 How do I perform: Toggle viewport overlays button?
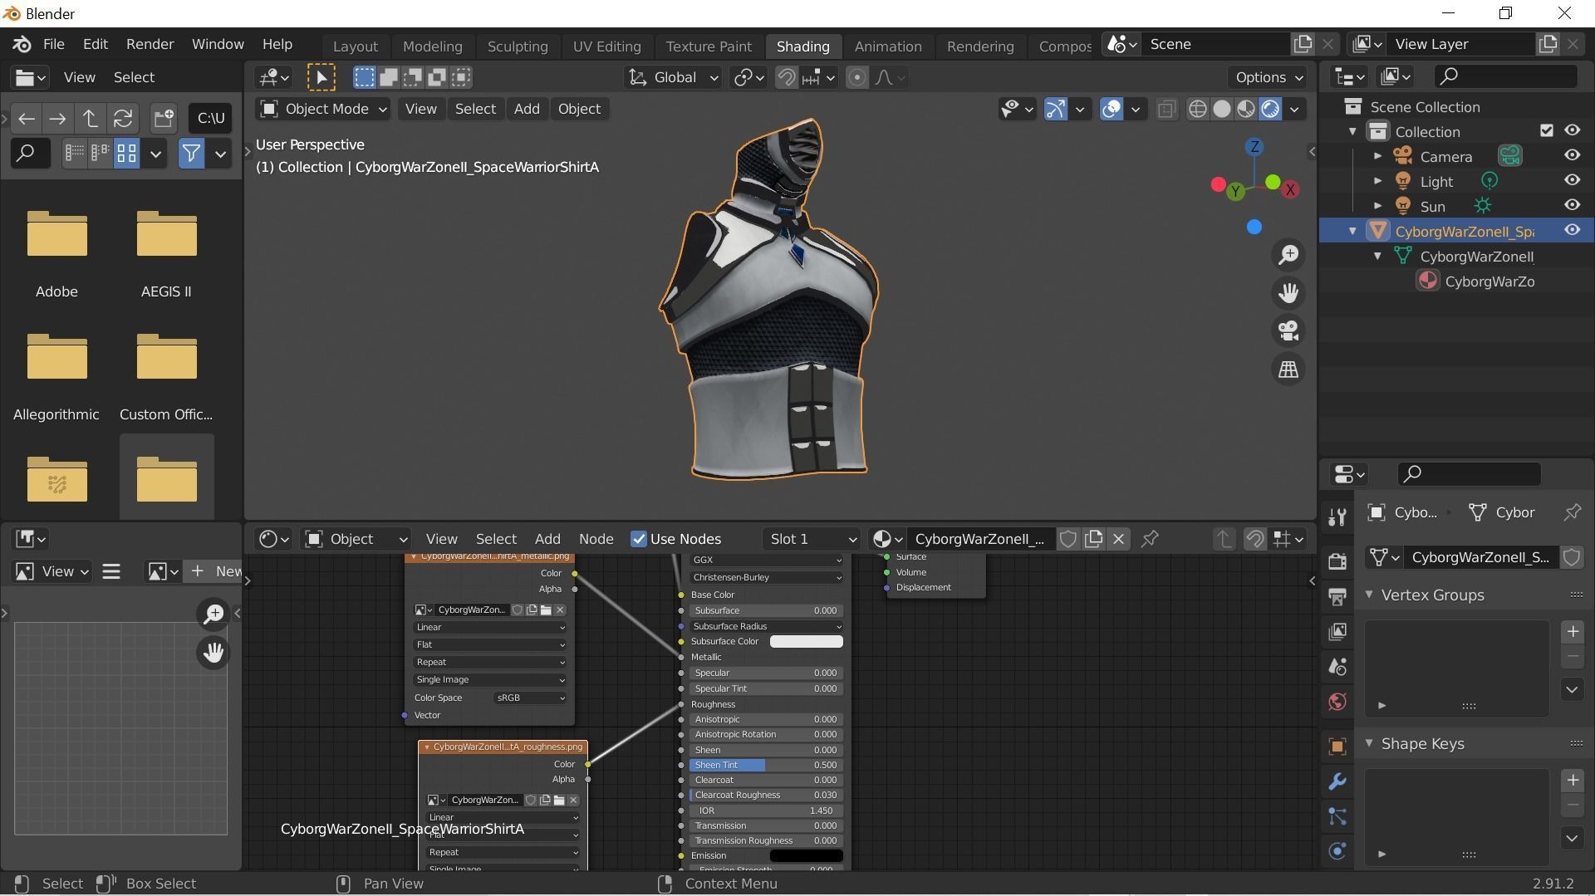[x=1112, y=109]
